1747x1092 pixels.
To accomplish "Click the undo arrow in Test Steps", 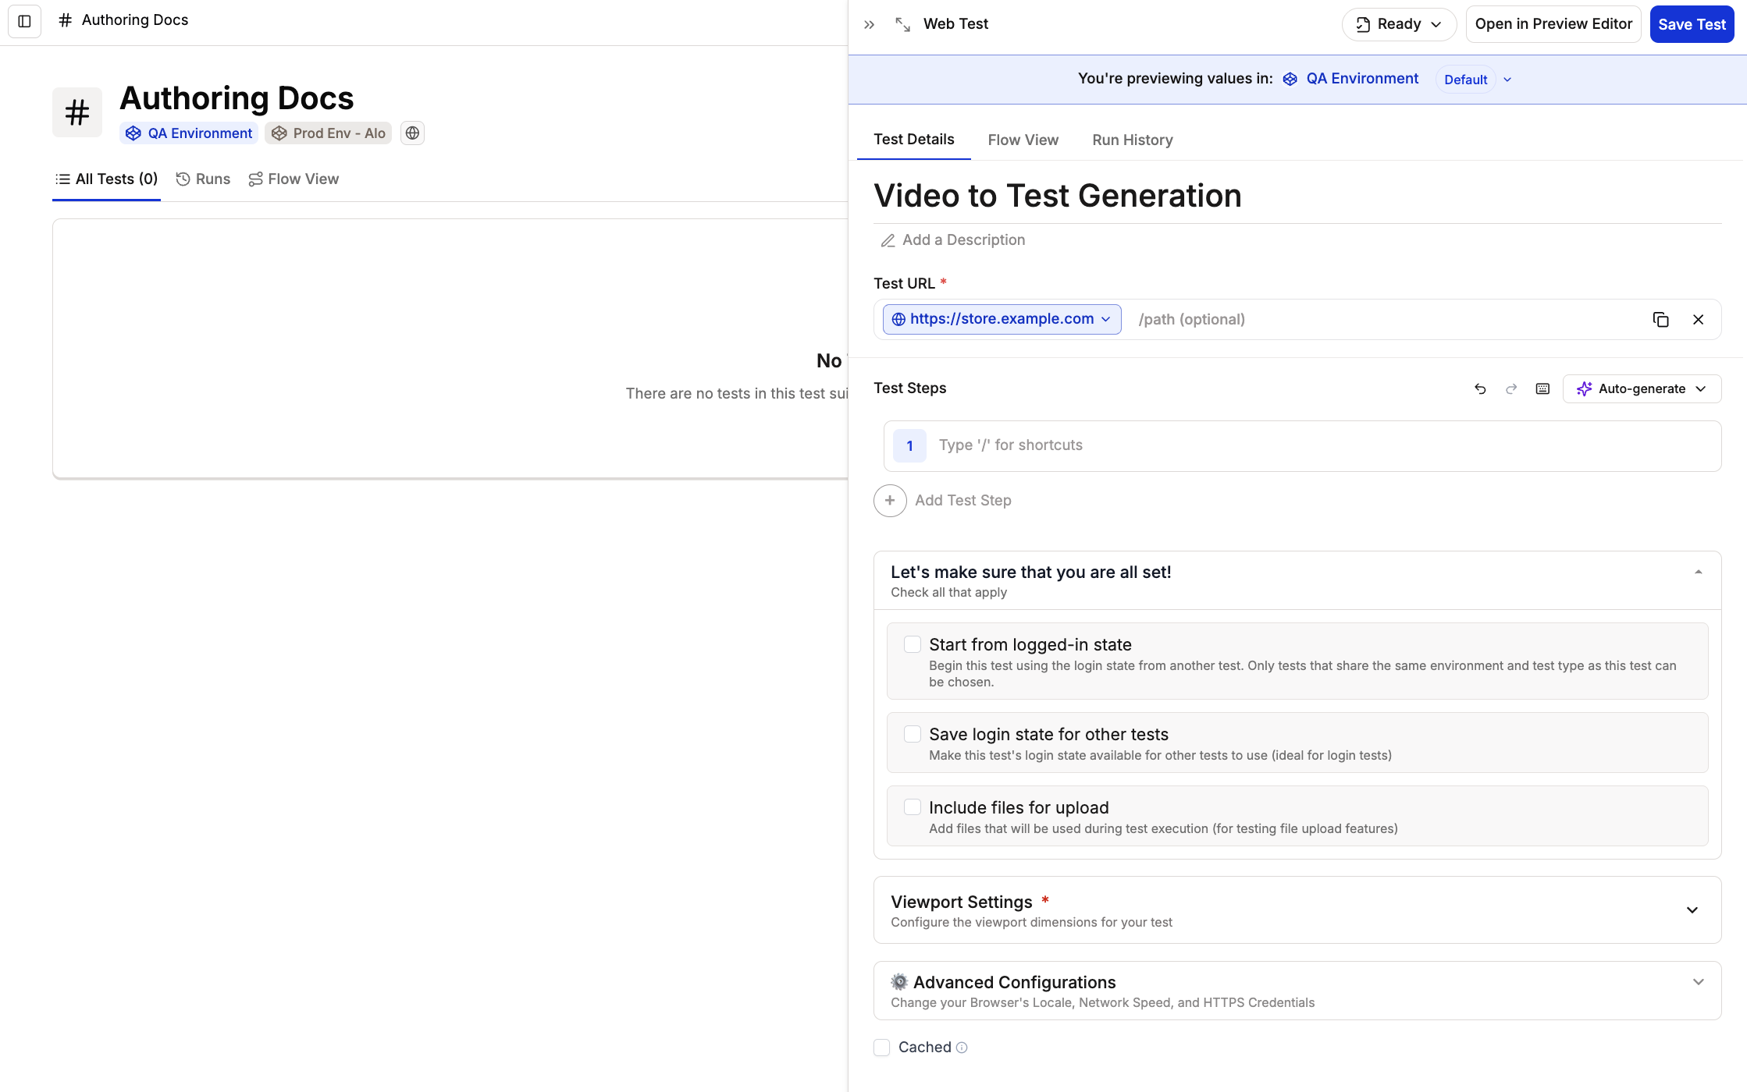I will [1480, 389].
